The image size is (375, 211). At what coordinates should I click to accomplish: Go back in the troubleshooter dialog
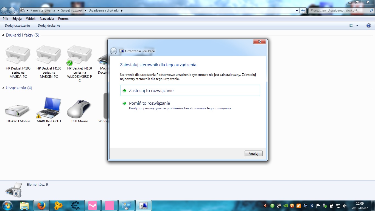click(113, 51)
